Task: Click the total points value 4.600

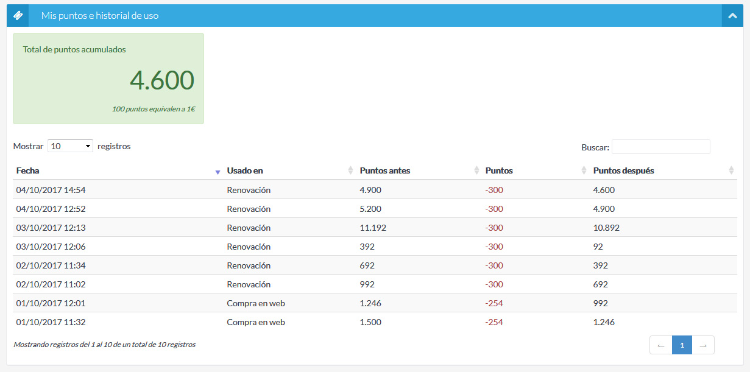Action: pos(162,80)
